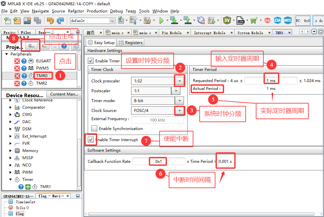Open the MPLAB Discover icon
The height and width of the screenshot is (217, 324).
[267, 20]
